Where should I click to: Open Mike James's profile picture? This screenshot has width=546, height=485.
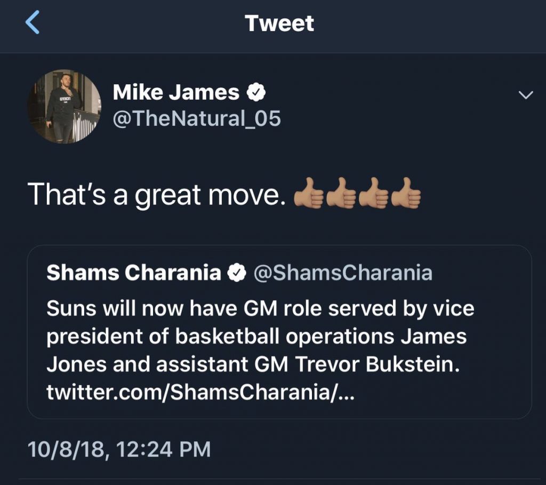(64, 107)
